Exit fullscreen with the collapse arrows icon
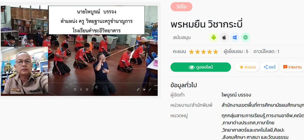 click(x=150, y=89)
